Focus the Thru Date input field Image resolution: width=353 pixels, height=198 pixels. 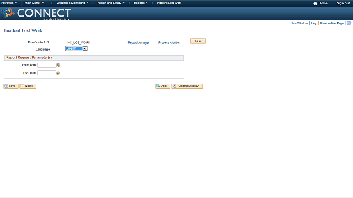[46, 73]
